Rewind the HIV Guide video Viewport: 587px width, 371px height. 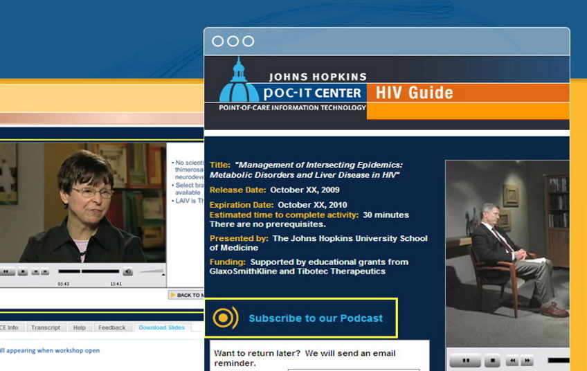[512, 361]
